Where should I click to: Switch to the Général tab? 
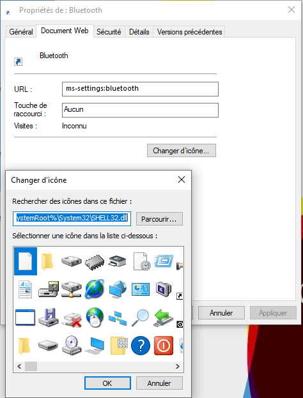21,32
